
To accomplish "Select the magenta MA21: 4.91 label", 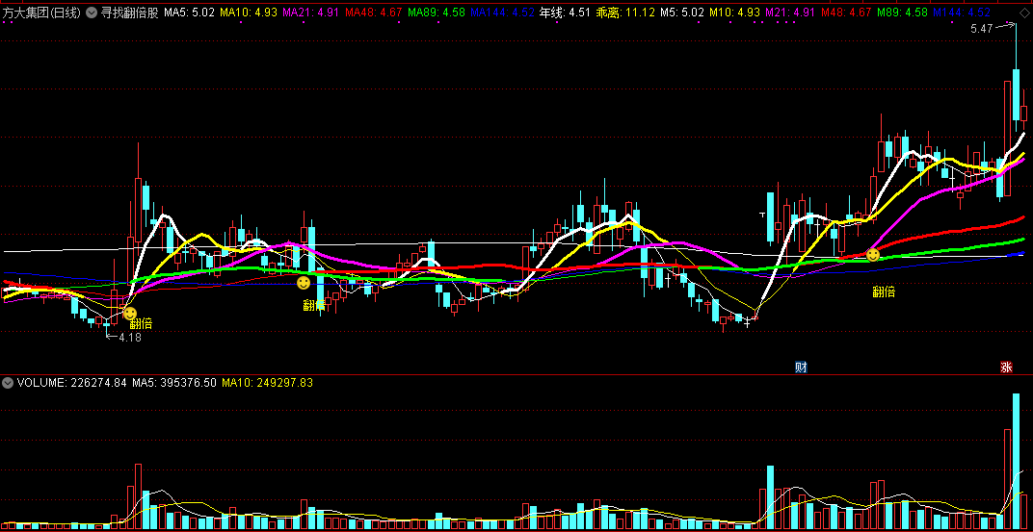I will point(310,12).
